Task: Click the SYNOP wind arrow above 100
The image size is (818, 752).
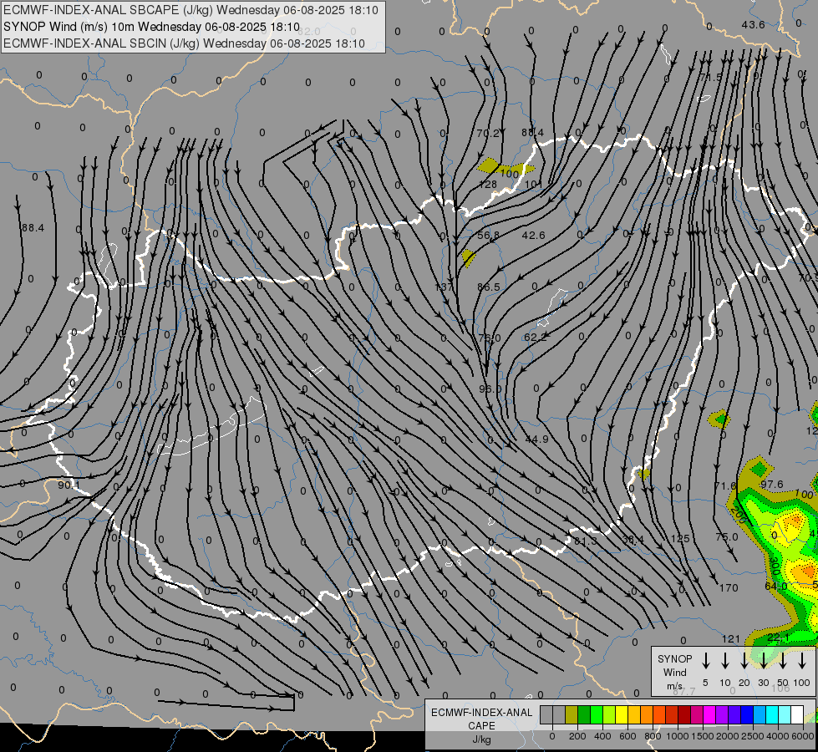Action: click(802, 661)
